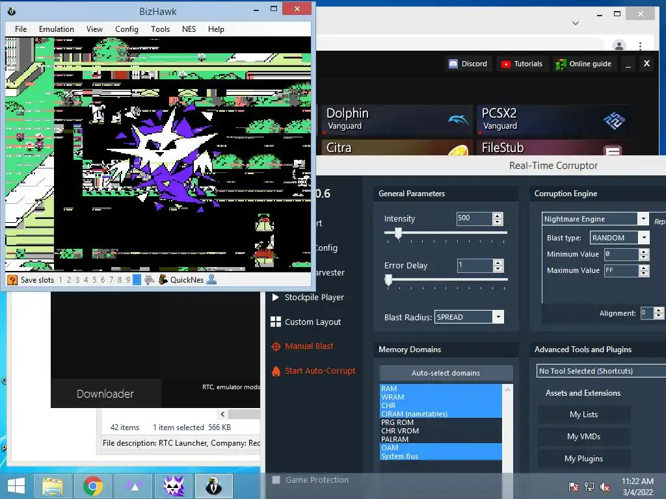Viewport: 666px width, 499px height.
Task: Click the Stockpile Player play icon
Action: tap(276, 297)
